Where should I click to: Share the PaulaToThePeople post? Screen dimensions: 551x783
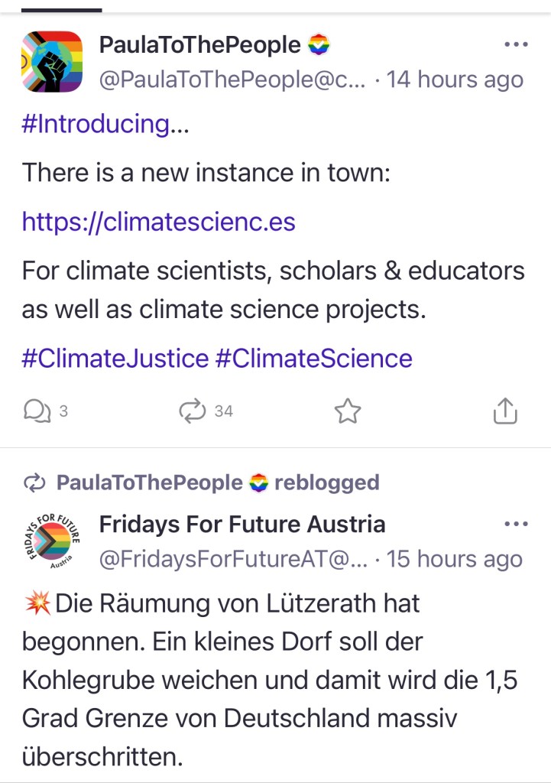pyautogui.click(x=505, y=411)
